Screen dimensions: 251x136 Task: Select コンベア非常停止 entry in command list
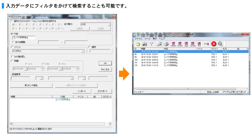pos(63,99)
